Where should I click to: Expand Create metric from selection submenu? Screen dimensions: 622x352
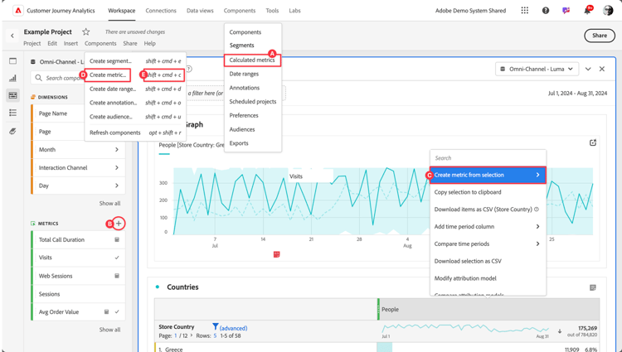pyautogui.click(x=537, y=175)
